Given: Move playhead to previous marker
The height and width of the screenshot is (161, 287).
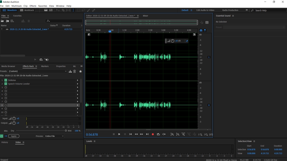Looking at the screenshot, I should (130, 134).
